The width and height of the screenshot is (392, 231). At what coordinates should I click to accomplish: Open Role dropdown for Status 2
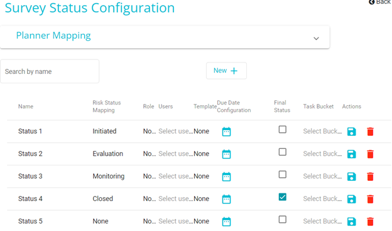tap(150, 153)
